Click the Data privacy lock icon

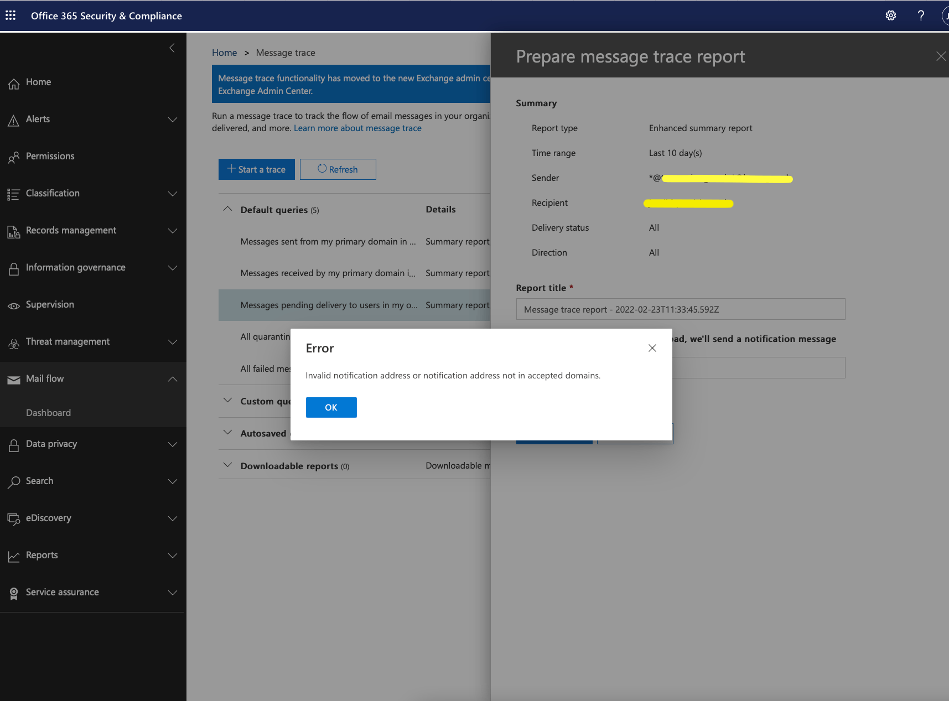click(14, 445)
